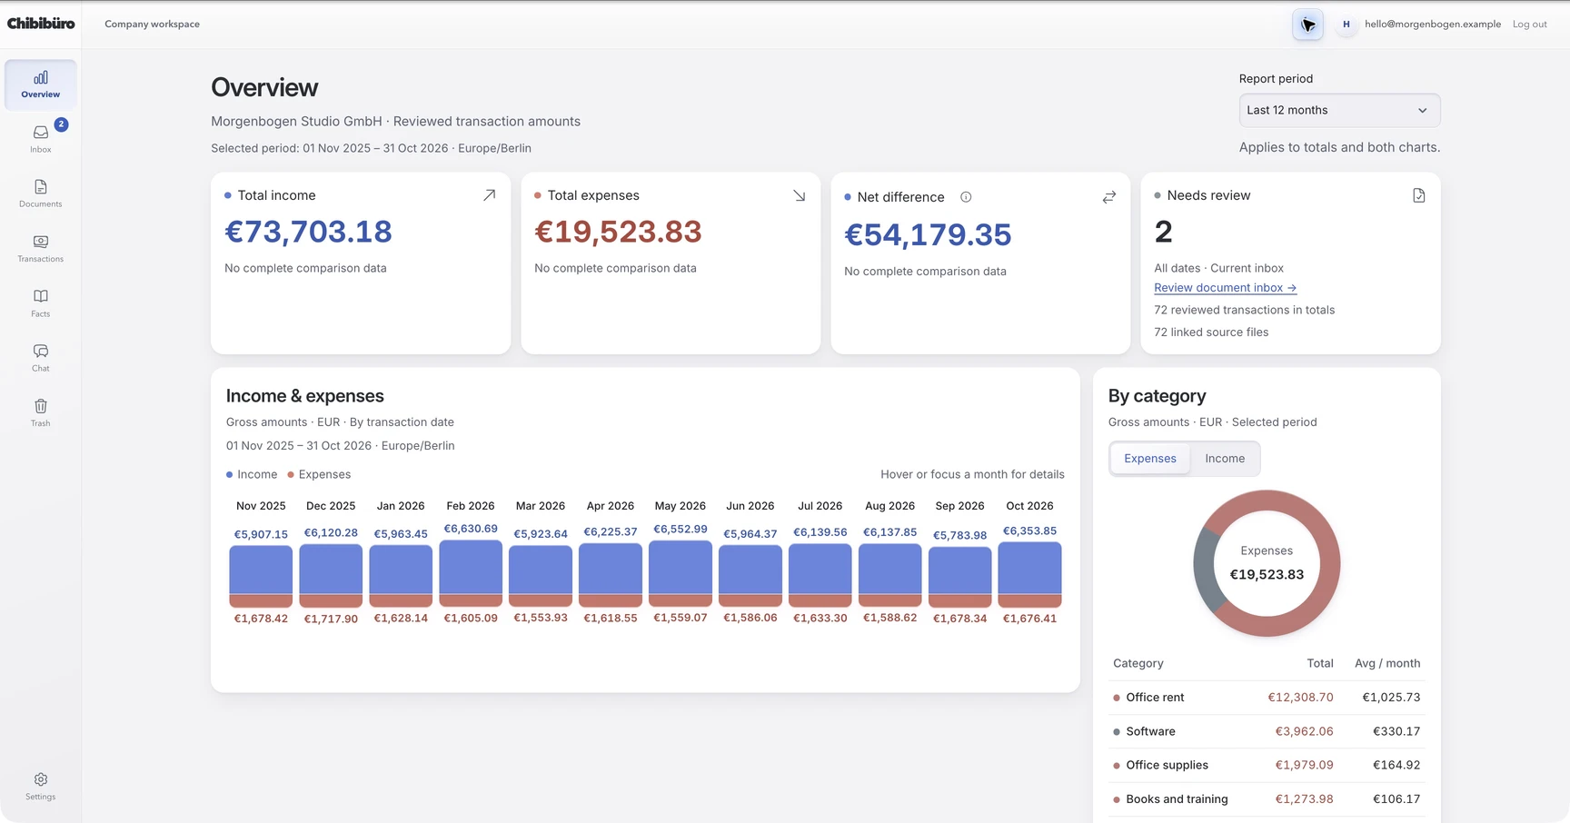Click the Net difference info icon

966,197
